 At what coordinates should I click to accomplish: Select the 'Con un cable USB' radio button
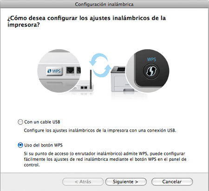point(20,122)
